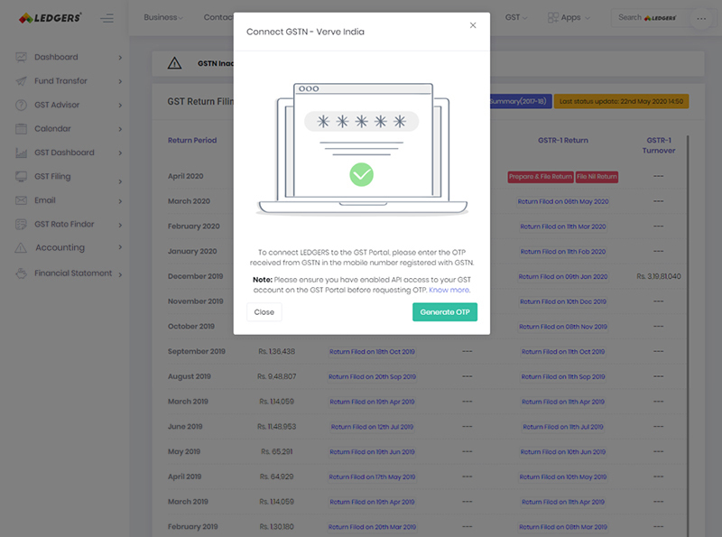Expand the GST Dashboard chevron
The height and width of the screenshot is (537, 722).
(x=120, y=153)
